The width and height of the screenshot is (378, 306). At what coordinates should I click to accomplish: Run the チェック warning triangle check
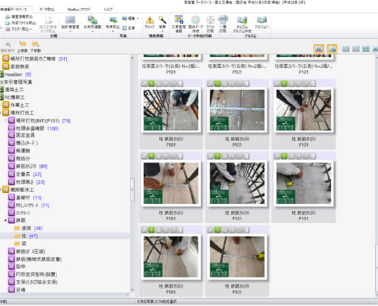point(150,22)
